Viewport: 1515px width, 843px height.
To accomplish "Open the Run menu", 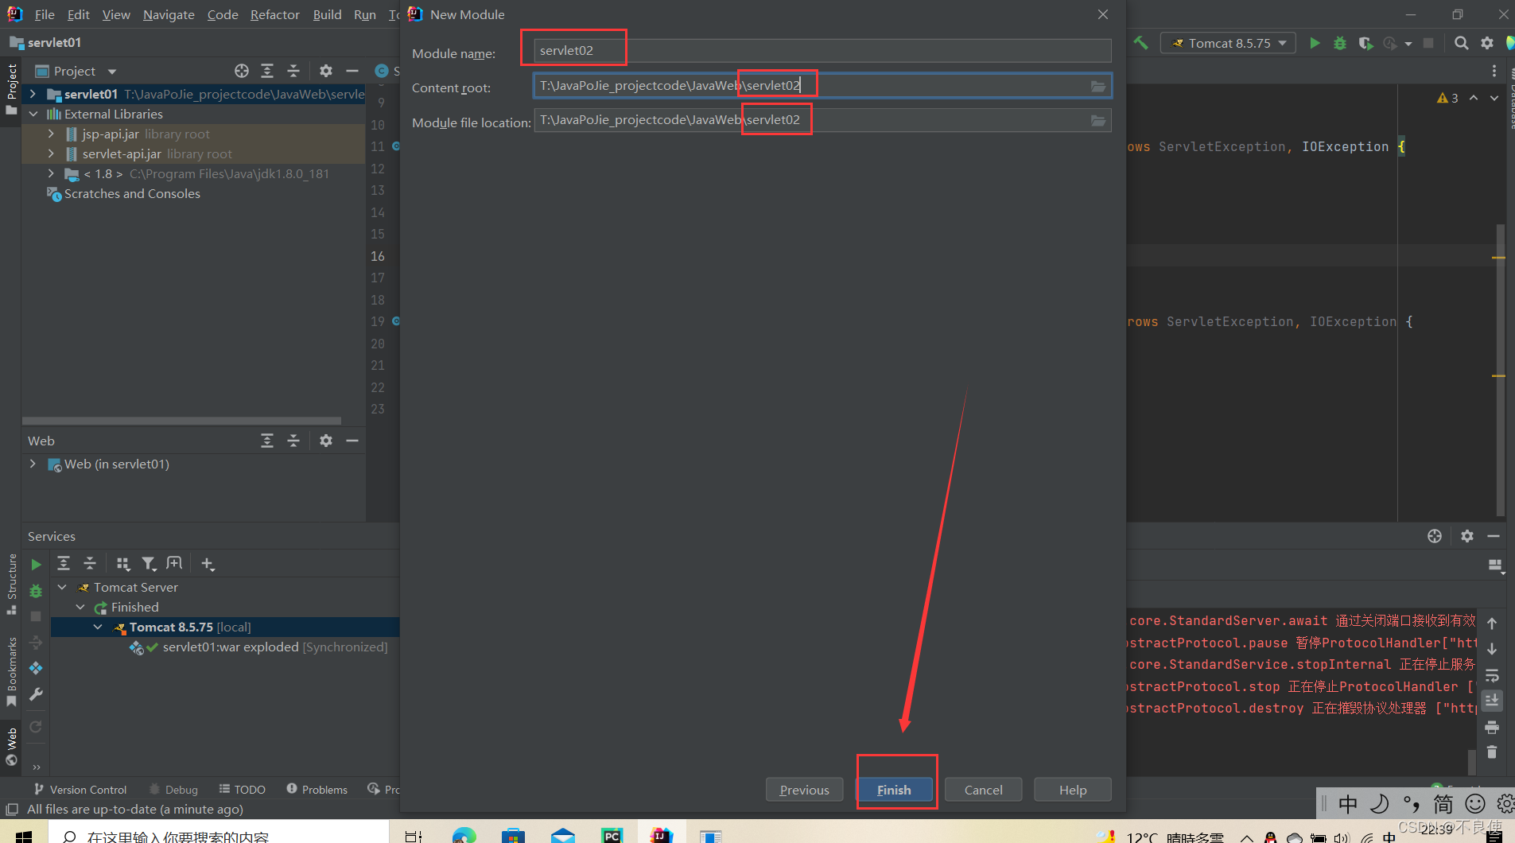I will point(365,14).
